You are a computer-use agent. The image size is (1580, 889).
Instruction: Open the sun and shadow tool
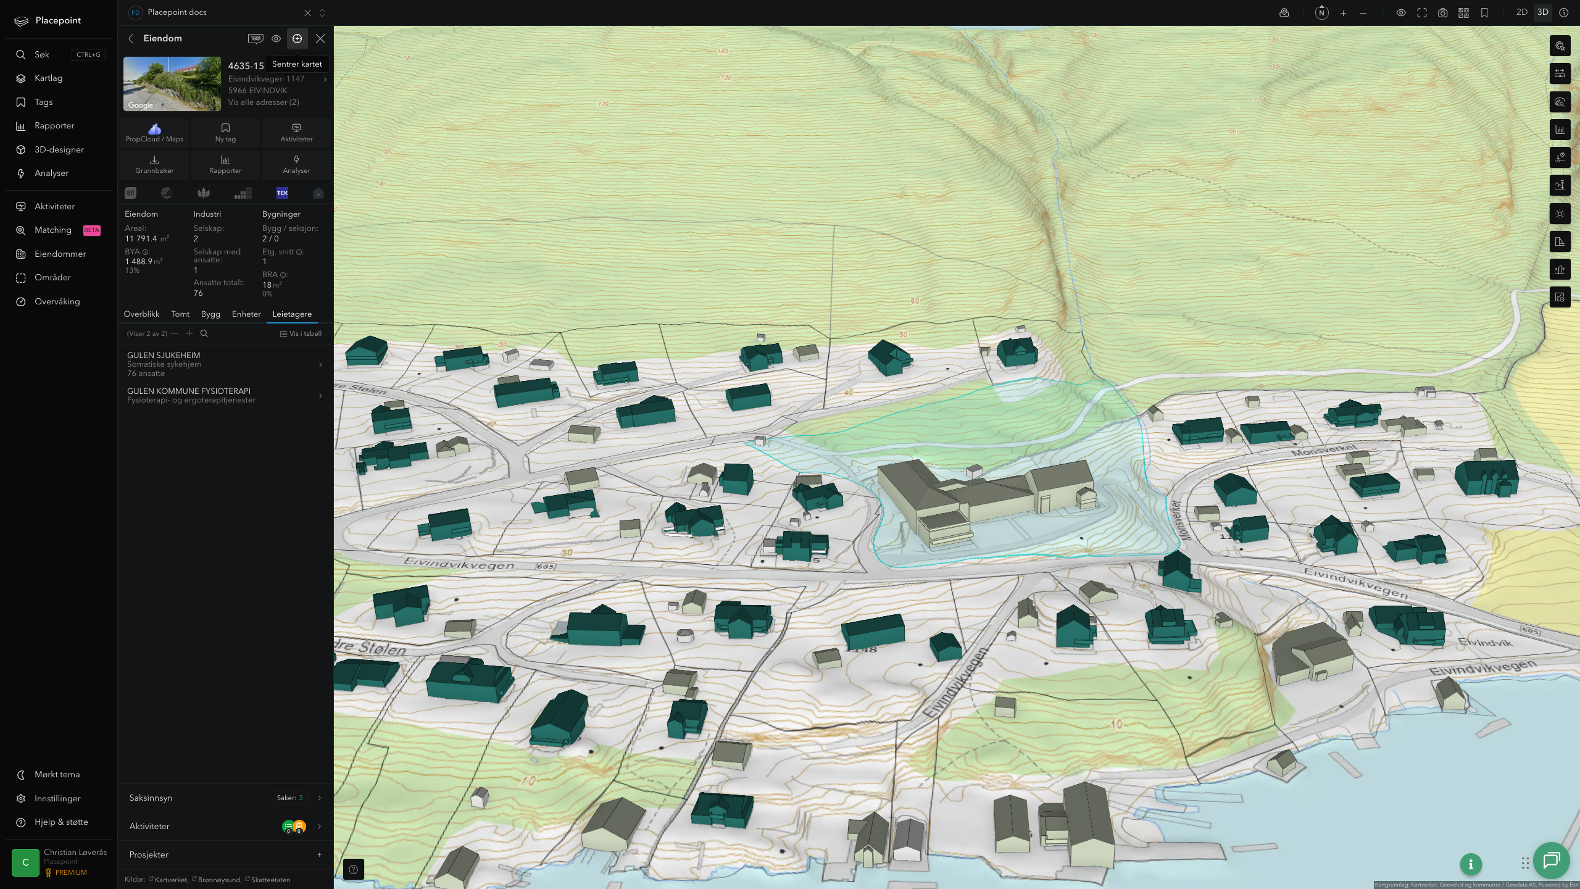tap(1560, 214)
